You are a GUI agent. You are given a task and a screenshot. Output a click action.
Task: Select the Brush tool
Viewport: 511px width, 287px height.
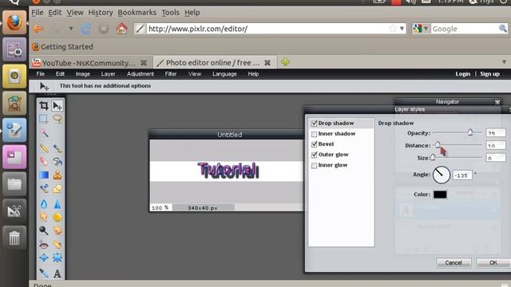coord(57,148)
